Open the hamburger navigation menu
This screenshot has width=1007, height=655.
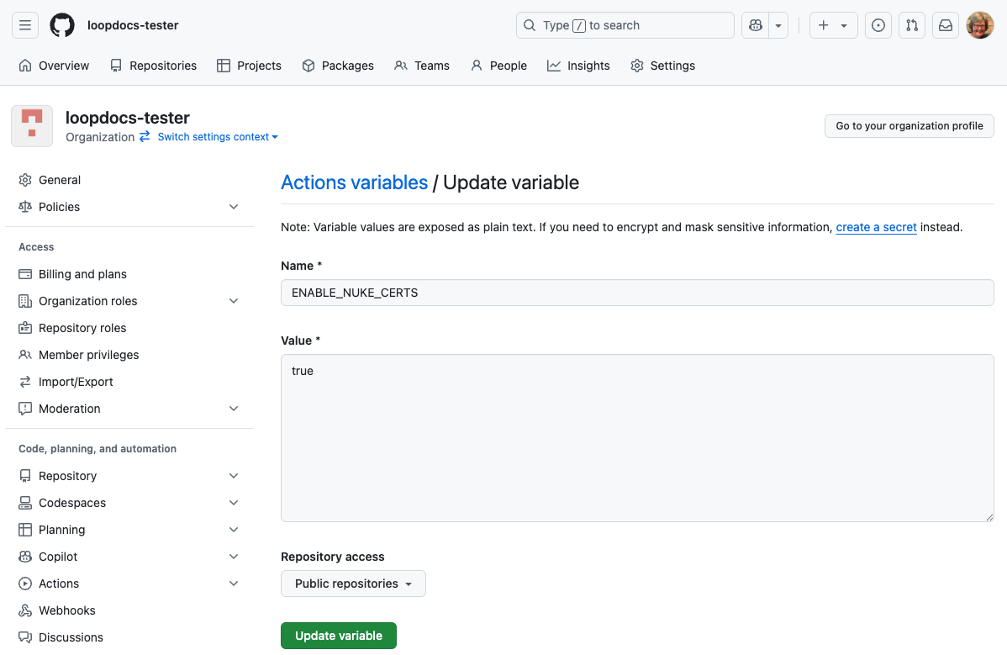25,25
